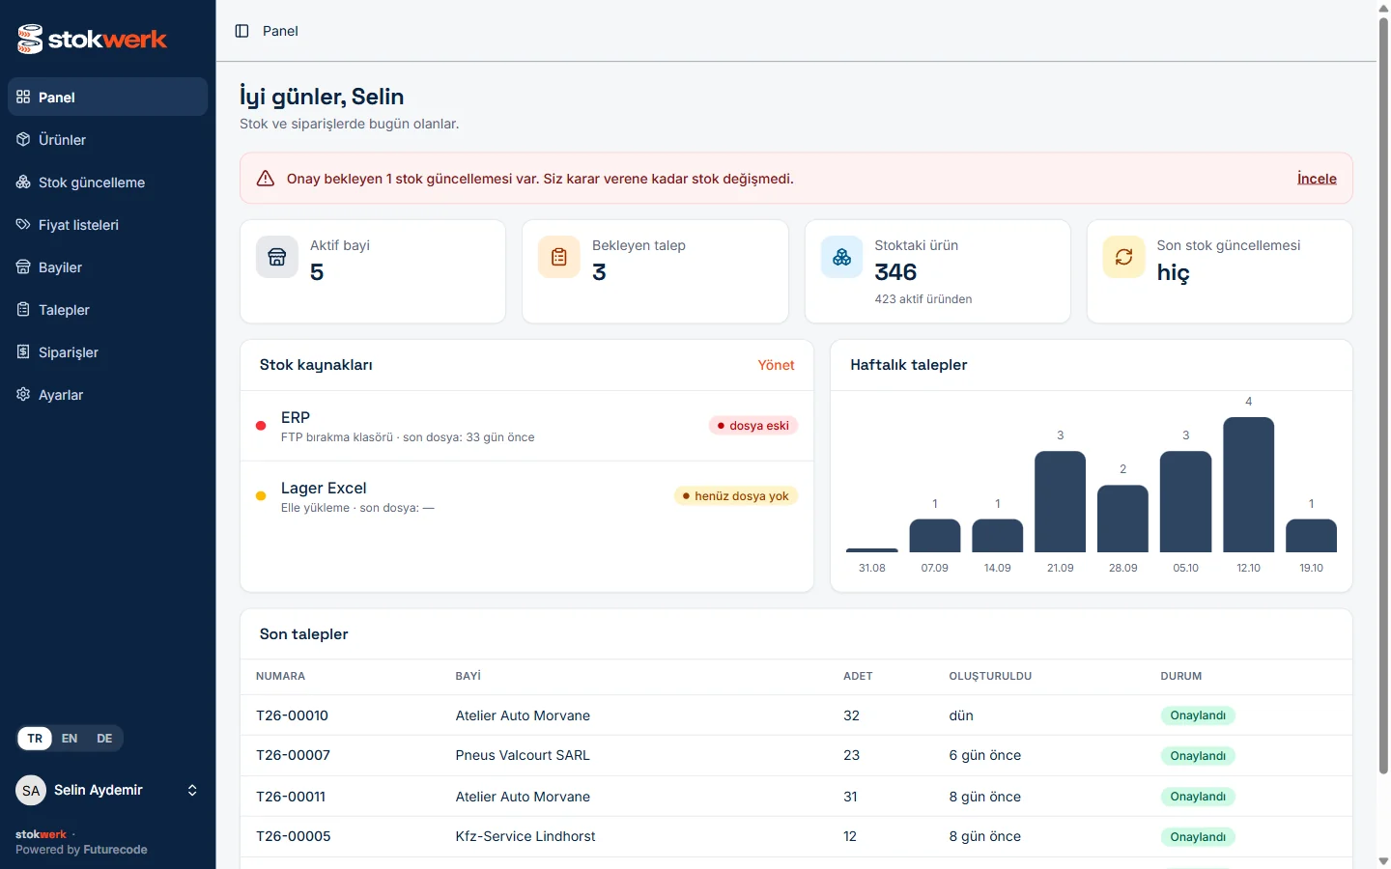Click the Talepler clipboard icon in sidebar

point(23,309)
